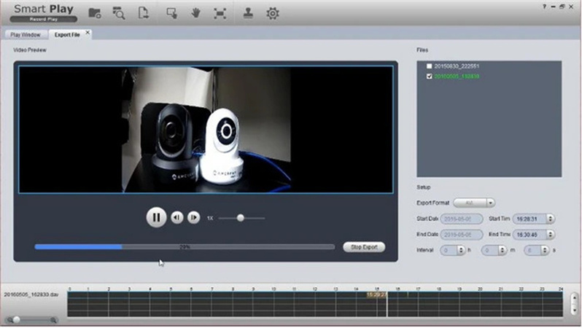The image size is (582, 328).
Task: Click the export file document icon
Action: coord(143,13)
